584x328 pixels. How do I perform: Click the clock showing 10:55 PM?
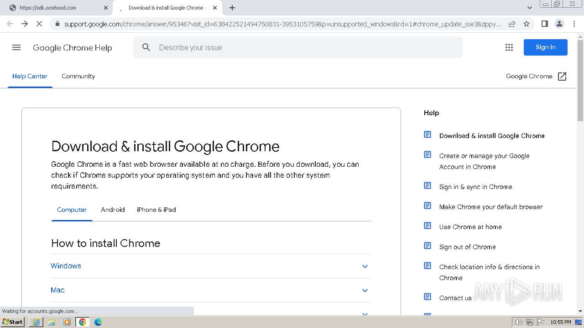point(561,322)
